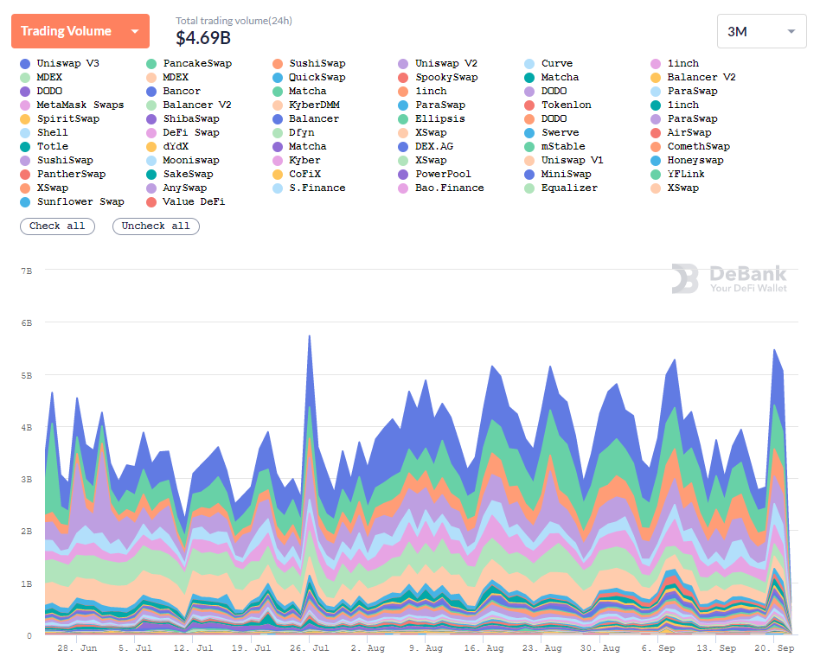820x663 pixels.
Task: Click the red PantherSwap legend dot
Action: [25, 175]
